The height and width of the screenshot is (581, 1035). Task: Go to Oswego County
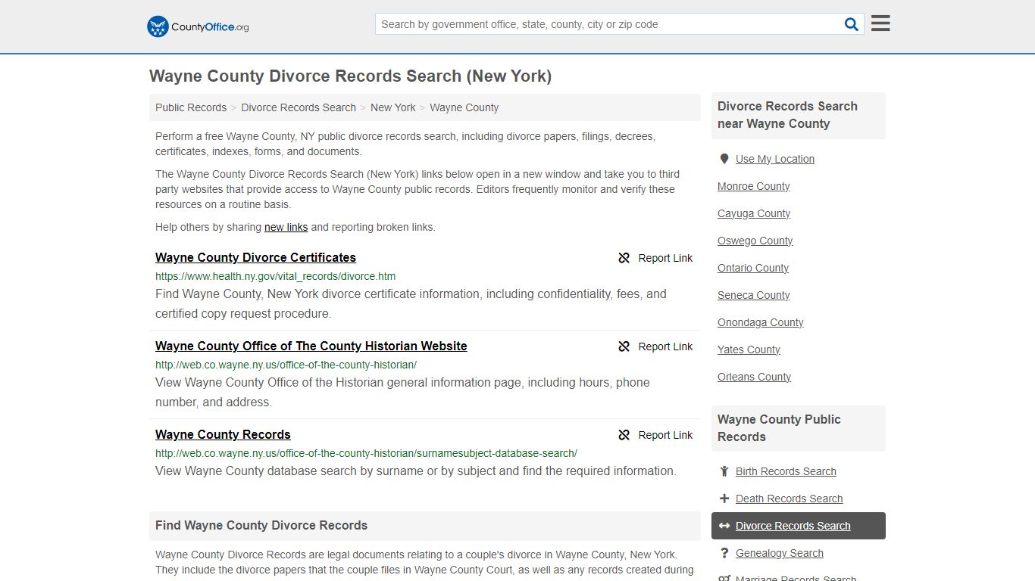click(755, 241)
